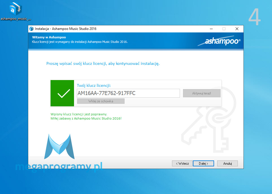Minimize the installer window
This screenshot has width=272, height=194.
pyautogui.click(x=211, y=29)
